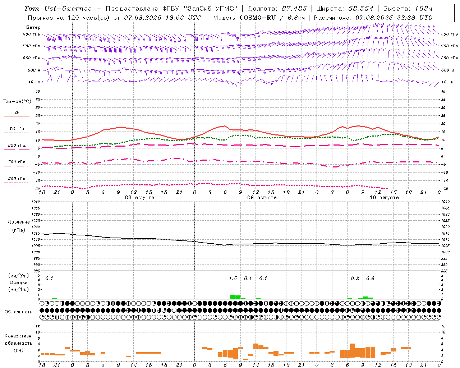Click the elevation label Высота: 168м
The width and height of the screenshot is (460, 368).
(x=408, y=9)
